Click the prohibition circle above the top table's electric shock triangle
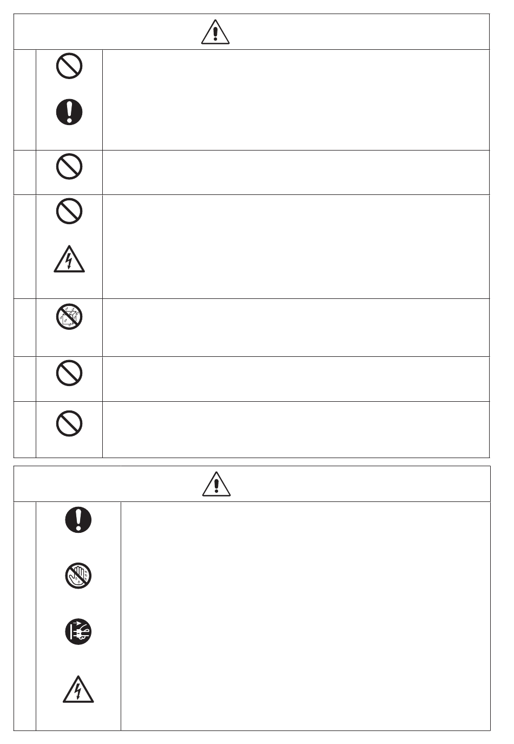Screen dimensions: 514x744 69,211
